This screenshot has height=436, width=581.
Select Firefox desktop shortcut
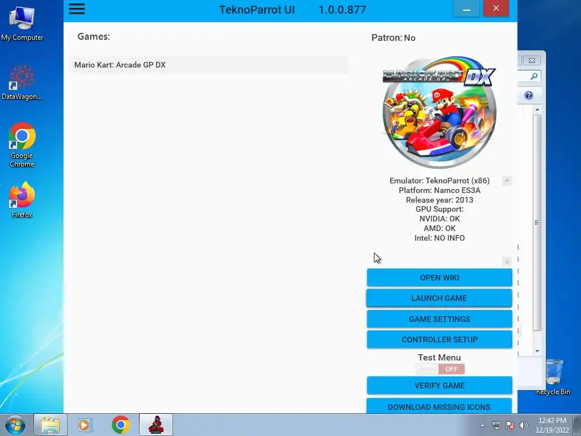pyautogui.click(x=22, y=200)
